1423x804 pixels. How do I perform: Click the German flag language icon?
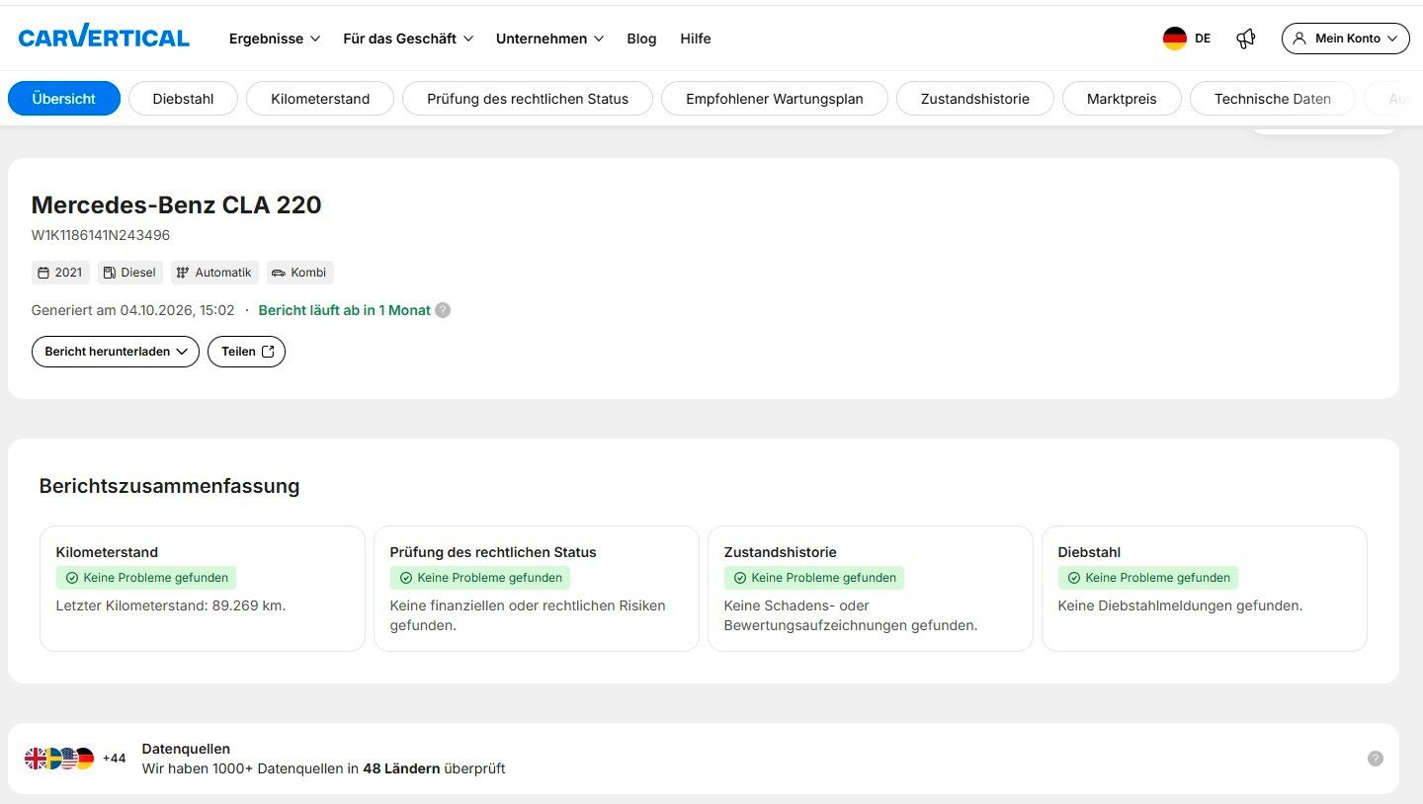click(x=1174, y=39)
